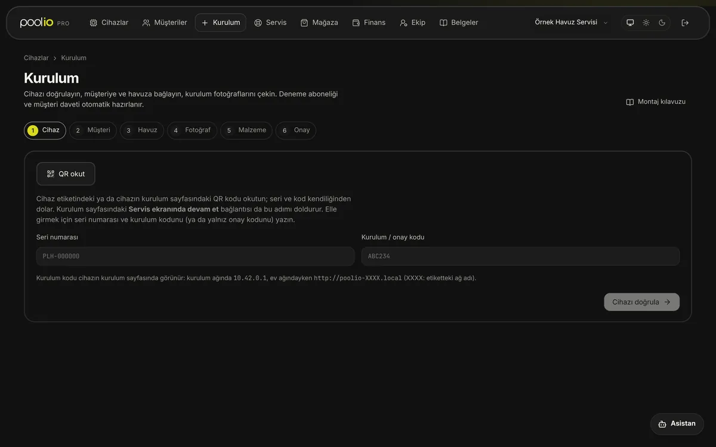Screen dimensions: 716x447
Task: Click the bold text "Servis ekranında devam et"
Action: tap(174, 209)
